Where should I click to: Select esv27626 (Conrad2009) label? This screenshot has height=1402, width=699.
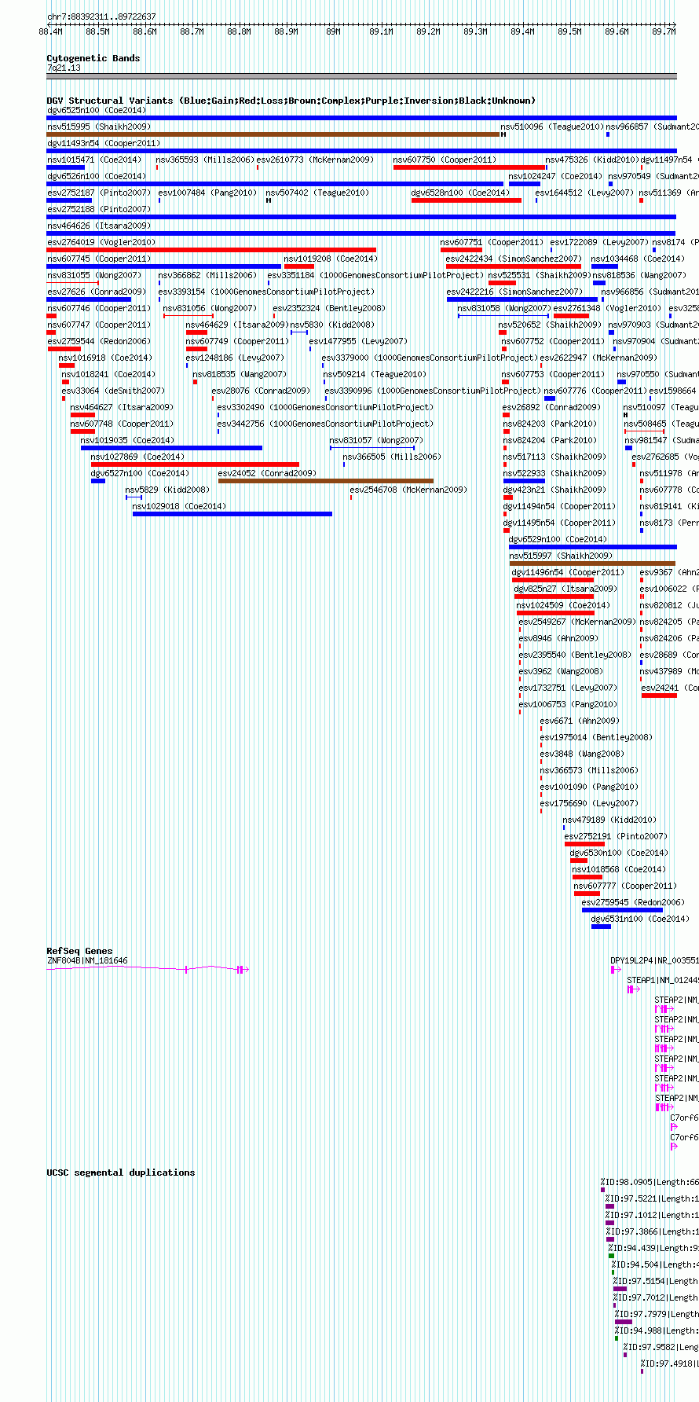(97, 292)
